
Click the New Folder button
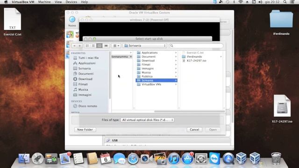click(x=85, y=130)
